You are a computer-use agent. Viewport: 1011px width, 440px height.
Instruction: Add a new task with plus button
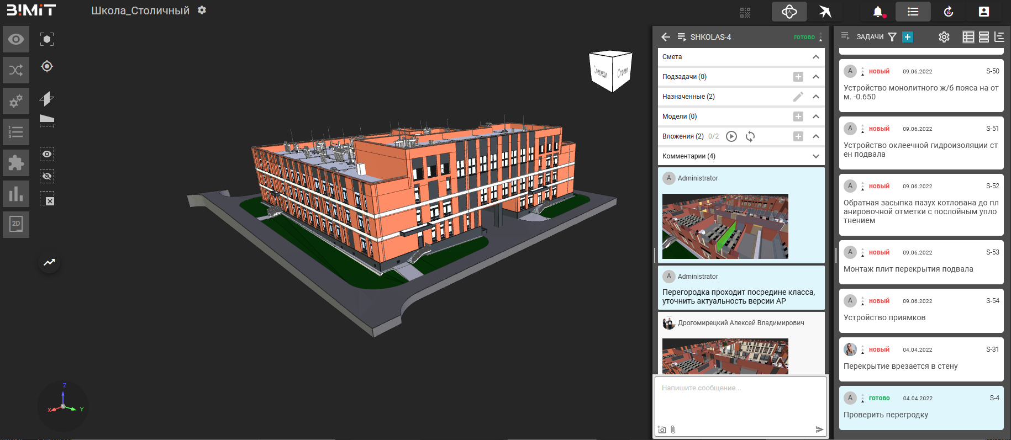tap(907, 37)
